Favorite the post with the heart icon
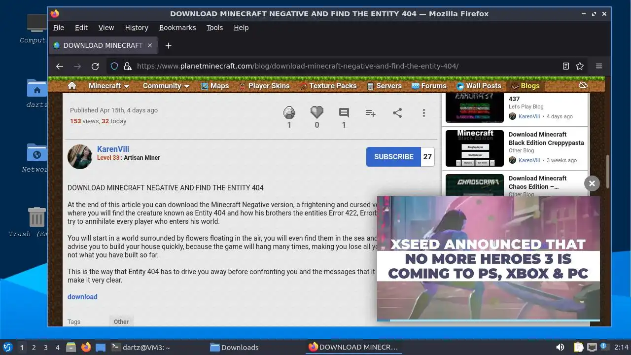This screenshot has width=631, height=355. click(316, 113)
